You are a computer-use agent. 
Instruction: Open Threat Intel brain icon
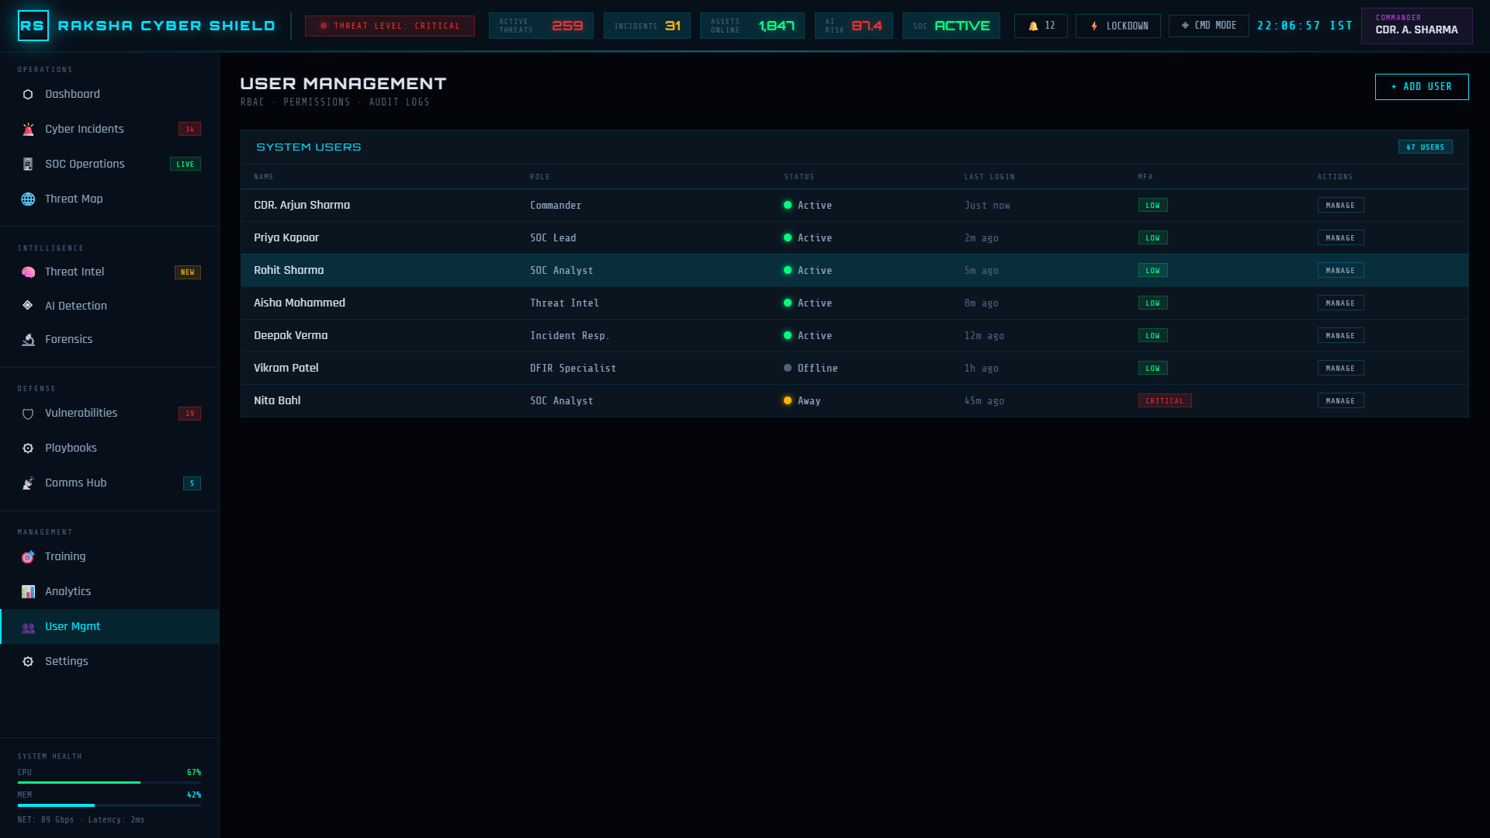pyautogui.click(x=28, y=272)
